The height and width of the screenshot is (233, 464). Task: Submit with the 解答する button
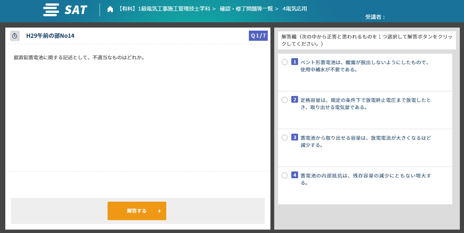(137, 211)
